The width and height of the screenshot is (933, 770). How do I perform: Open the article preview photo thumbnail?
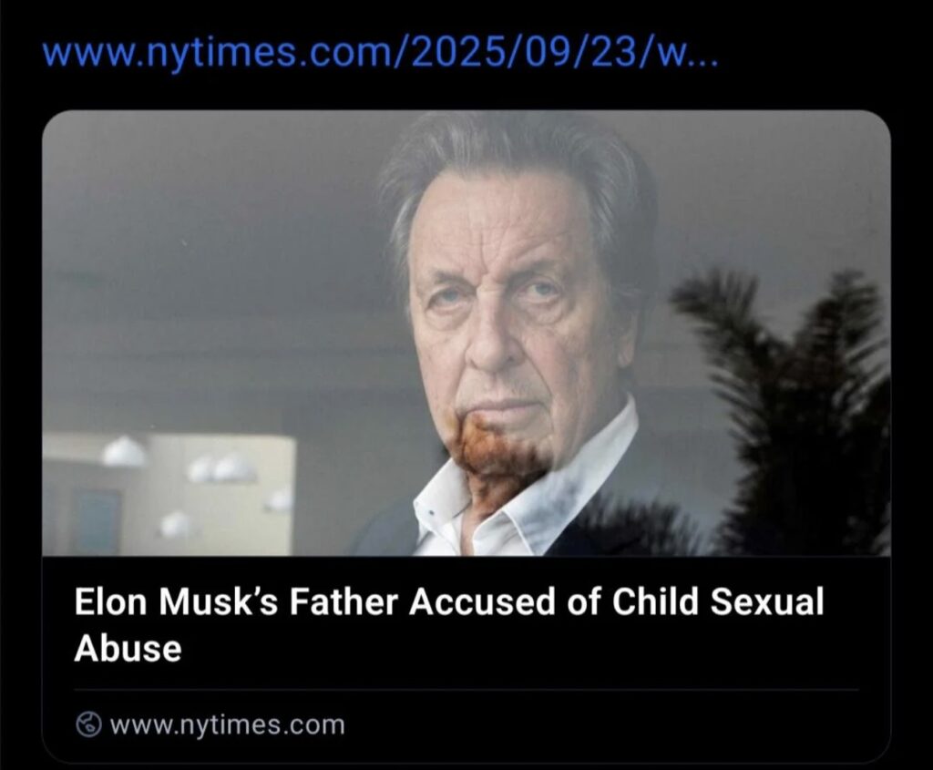(466, 334)
